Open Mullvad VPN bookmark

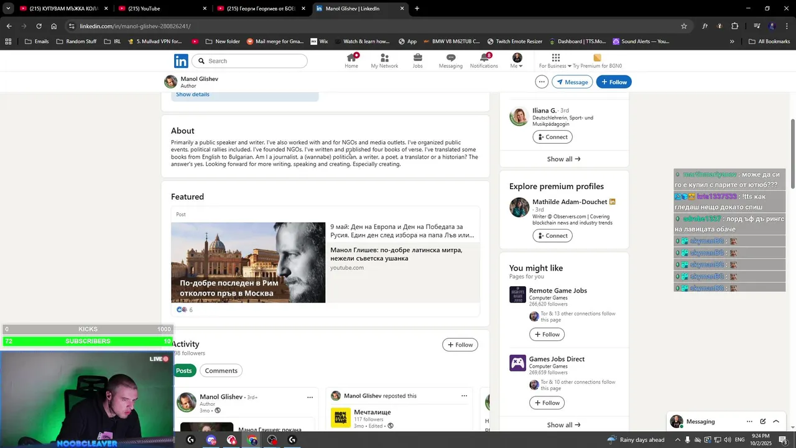coord(154,42)
